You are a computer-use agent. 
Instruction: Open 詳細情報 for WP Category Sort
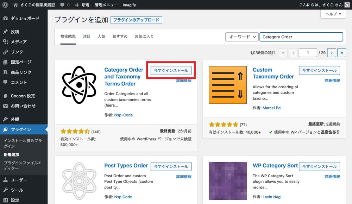[332, 177]
